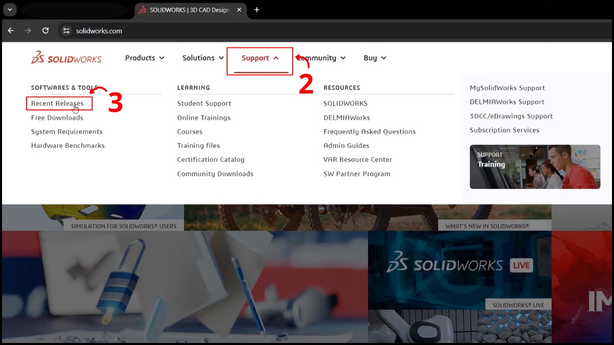Expand the Products menu
Viewport: 614px width, 345px height.
point(145,58)
